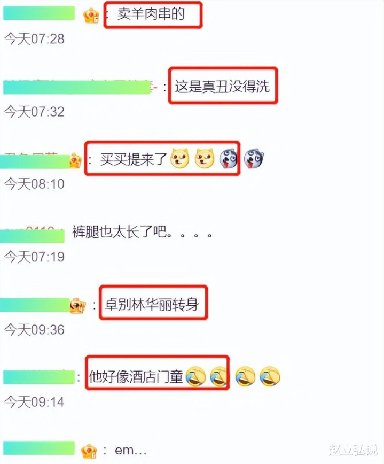384x464 pixels.
Task: Click blurred username above the 今天07:32 timestamp
Action: coord(77,87)
